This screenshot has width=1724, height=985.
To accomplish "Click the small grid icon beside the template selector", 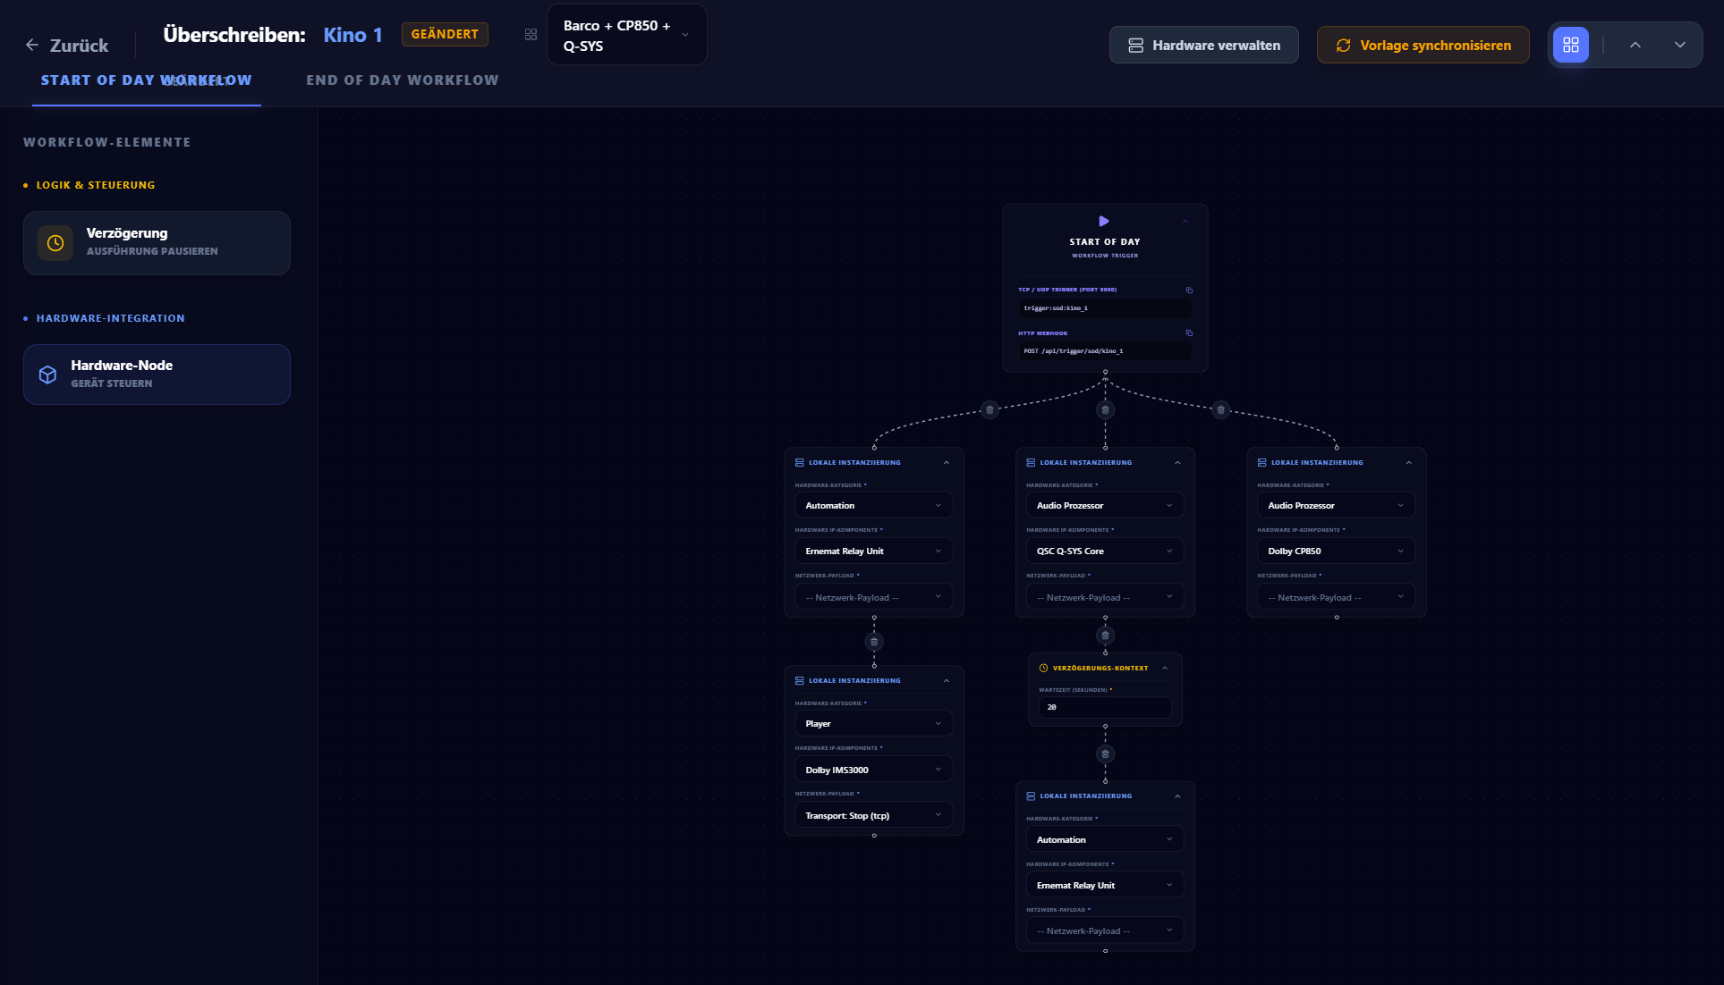I will click(531, 34).
